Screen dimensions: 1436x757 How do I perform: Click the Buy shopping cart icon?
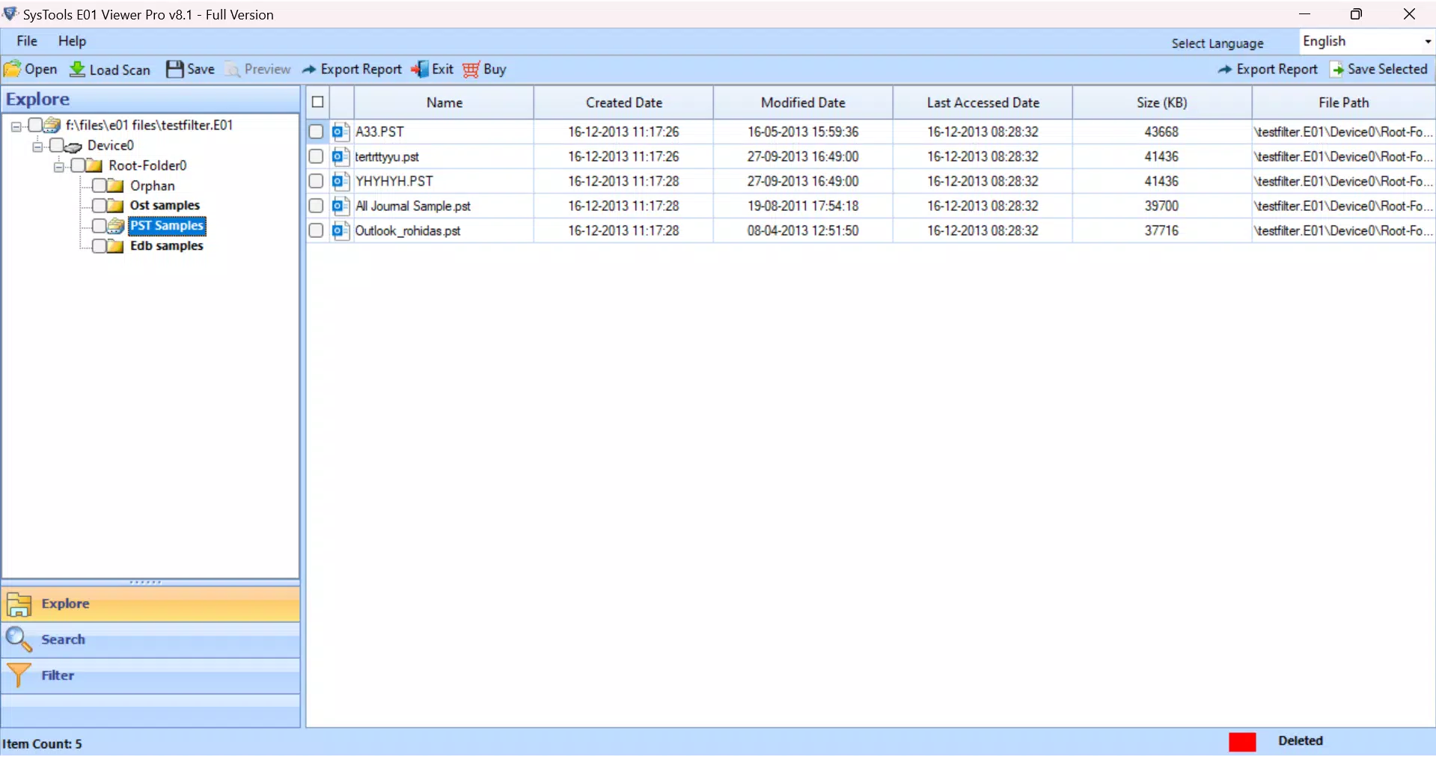pyautogui.click(x=471, y=70)
